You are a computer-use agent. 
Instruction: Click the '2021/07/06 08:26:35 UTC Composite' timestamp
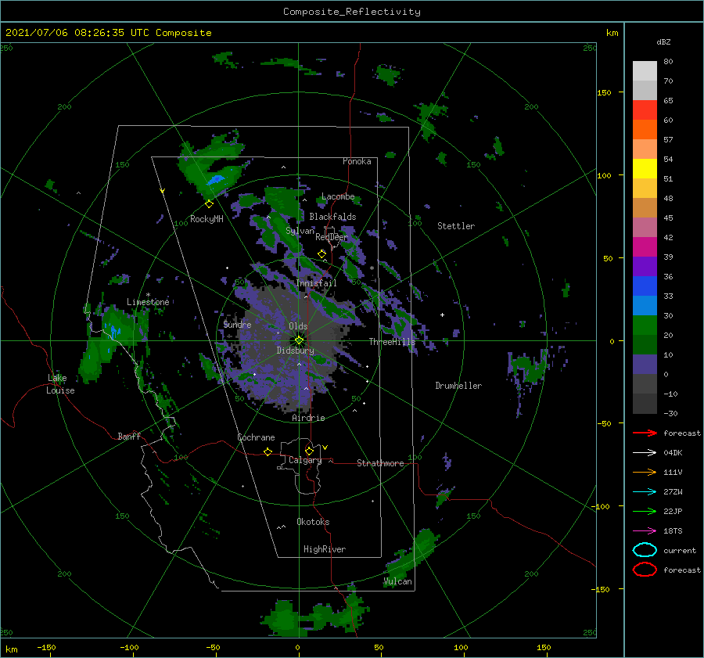click(x=109, y=33)
